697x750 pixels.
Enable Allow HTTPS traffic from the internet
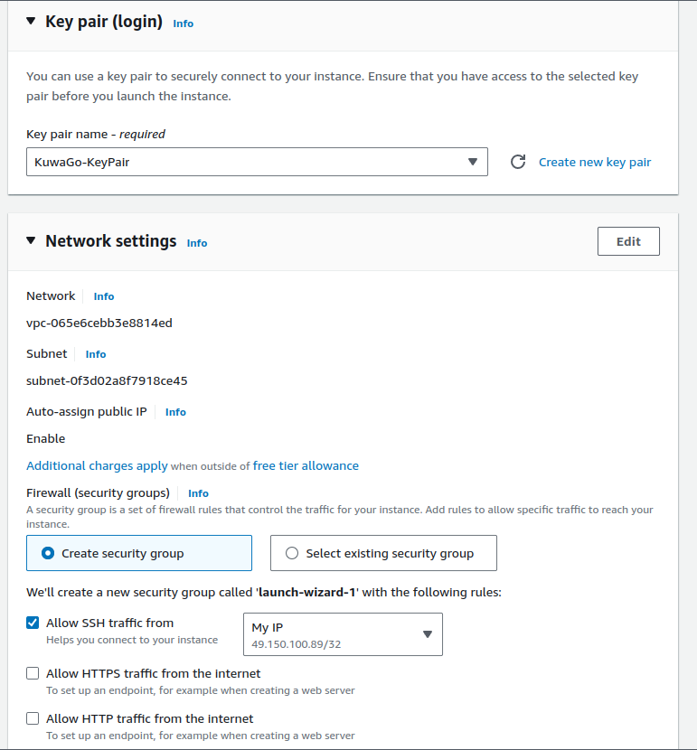coord(33,673)
